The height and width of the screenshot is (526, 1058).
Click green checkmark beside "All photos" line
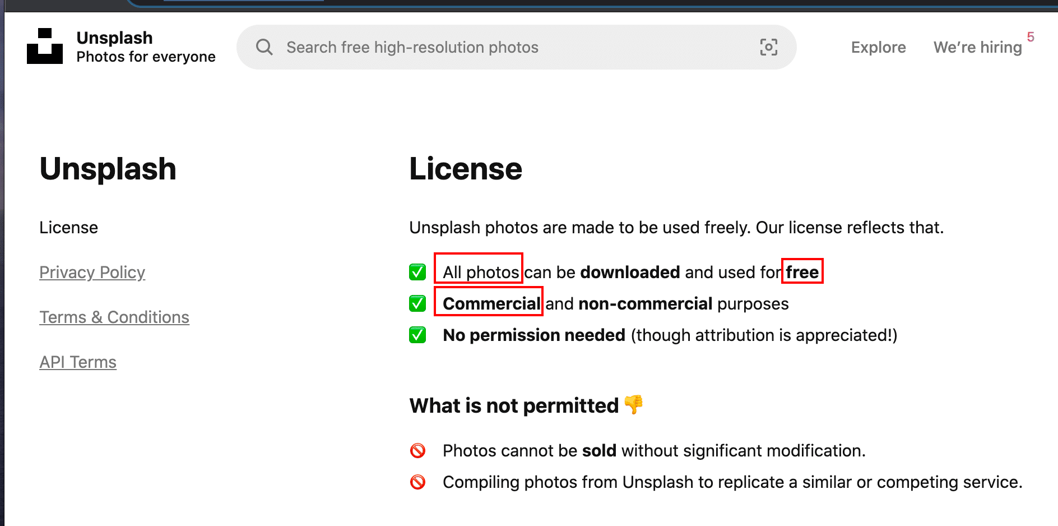(x=417, y=273)
